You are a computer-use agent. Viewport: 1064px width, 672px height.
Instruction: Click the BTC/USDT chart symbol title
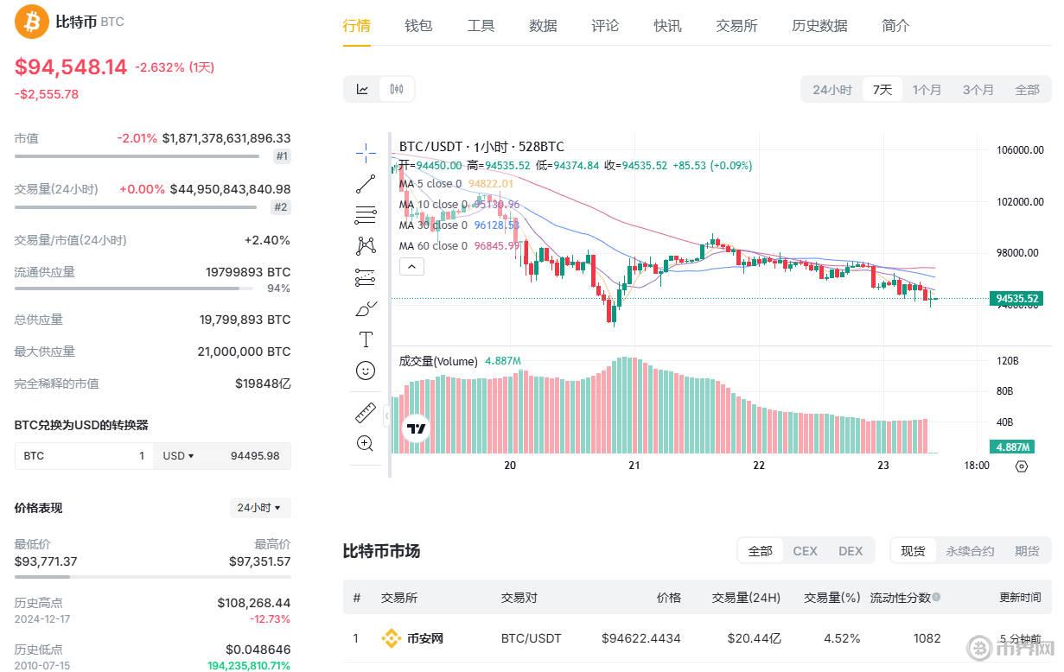(x=481, y=147)
